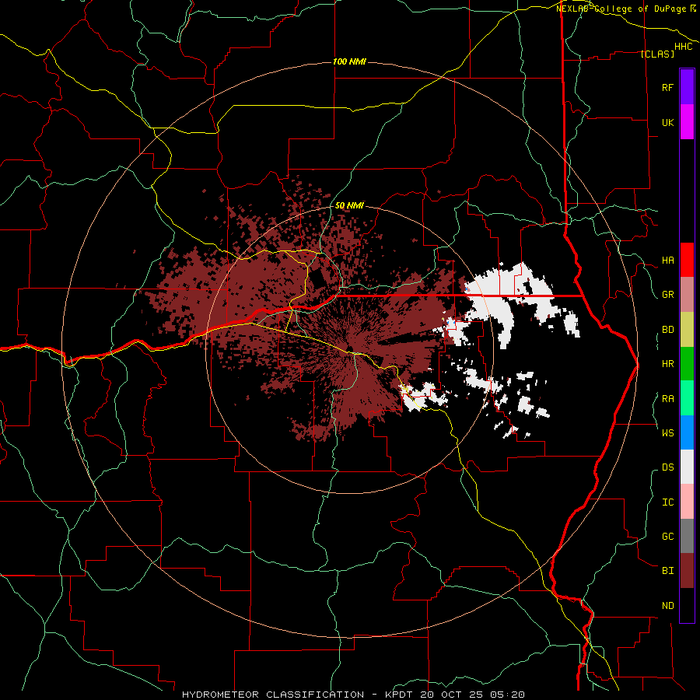Screen dimensions: 700x700
Task: Select the GC legend label
Action: coord(667,536)
